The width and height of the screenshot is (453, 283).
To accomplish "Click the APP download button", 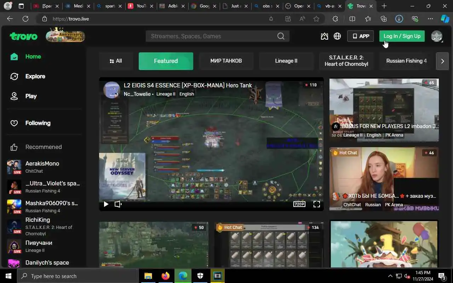I will [x=361, y=36].
